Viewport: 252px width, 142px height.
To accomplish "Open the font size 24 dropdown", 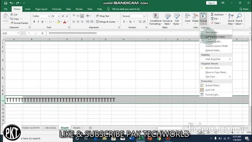I will (x=59, y=16).
